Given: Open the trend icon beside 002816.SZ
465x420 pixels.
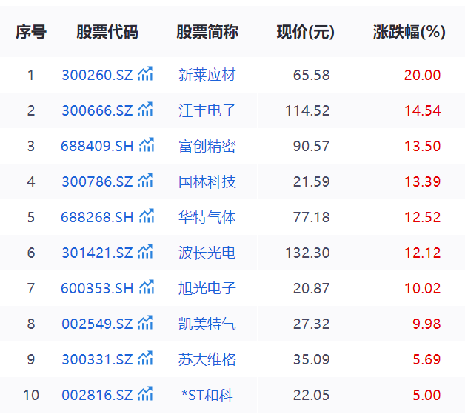Looking at the screenshot, I should point(146,394).
